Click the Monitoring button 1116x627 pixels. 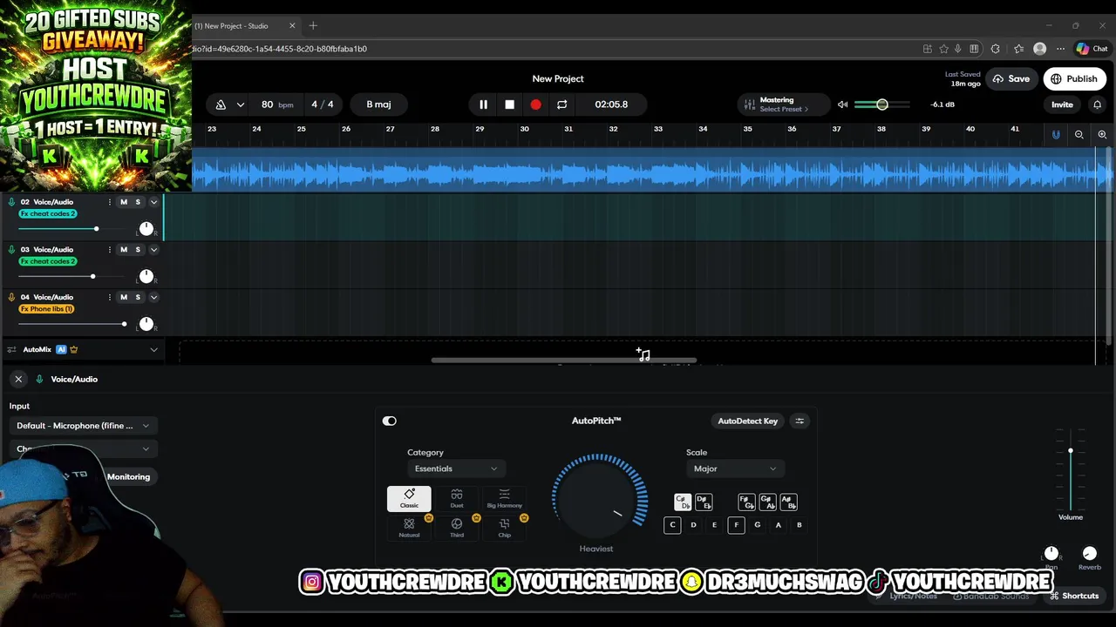[128, 477]
